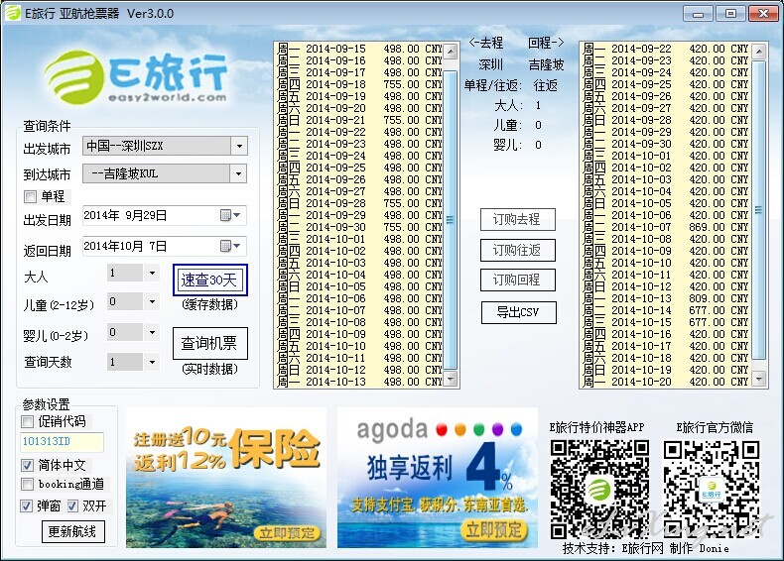Toggle the 弹窗 checkbox
This screenshot has width=784, height=561.
pos(26,506)
